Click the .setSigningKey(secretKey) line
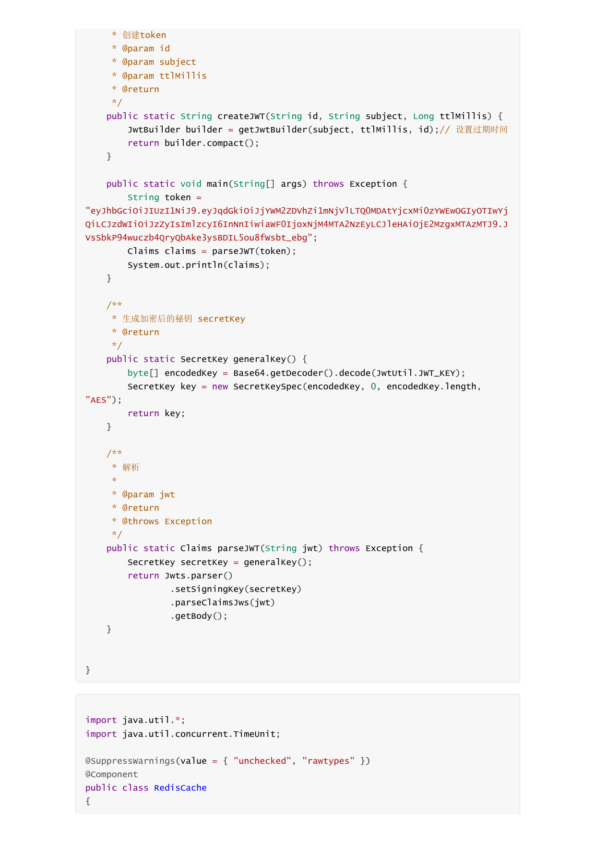Image resolution: width=595 pixels, height=842 pixels. coord(236,589)
